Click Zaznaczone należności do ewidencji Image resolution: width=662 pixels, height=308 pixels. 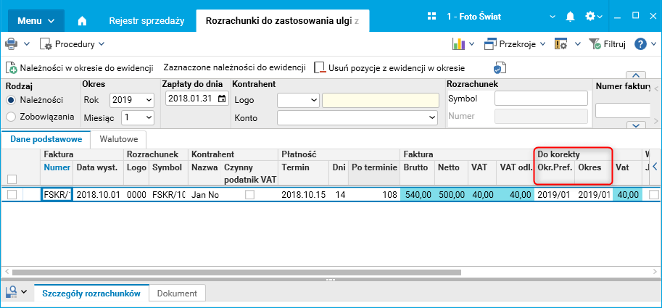(234, 67)
